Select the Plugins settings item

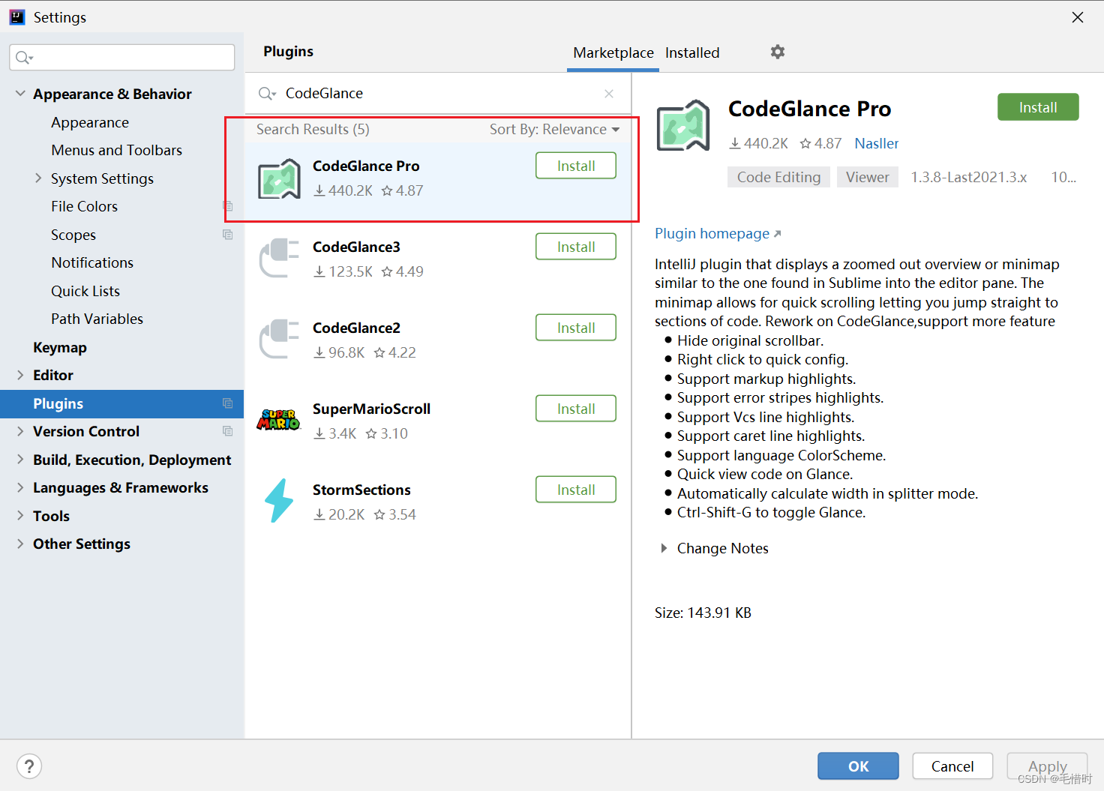121,403
